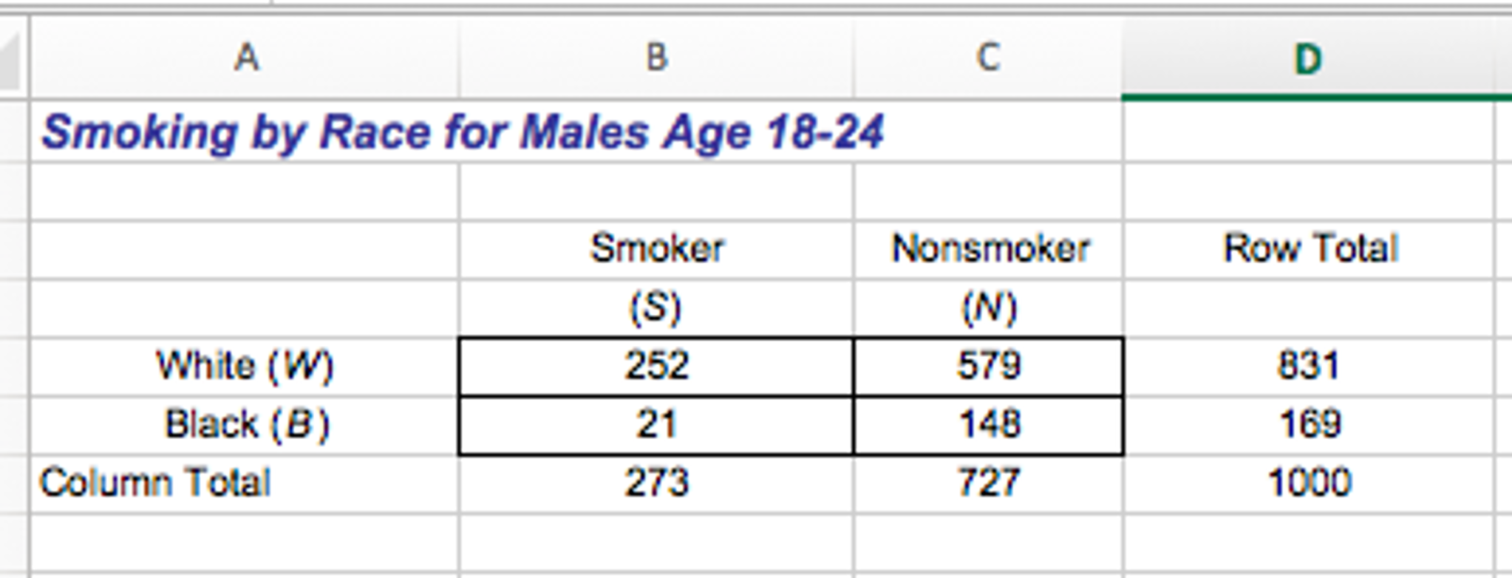Select the 'White (W)' row label

(x=245, y=366)
